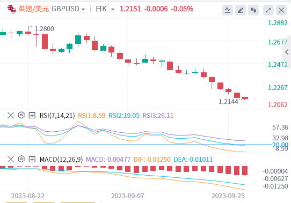Remove the MACD indicator panel
Image resolution: width=291 pixels, height=203 pixels.
11,159
